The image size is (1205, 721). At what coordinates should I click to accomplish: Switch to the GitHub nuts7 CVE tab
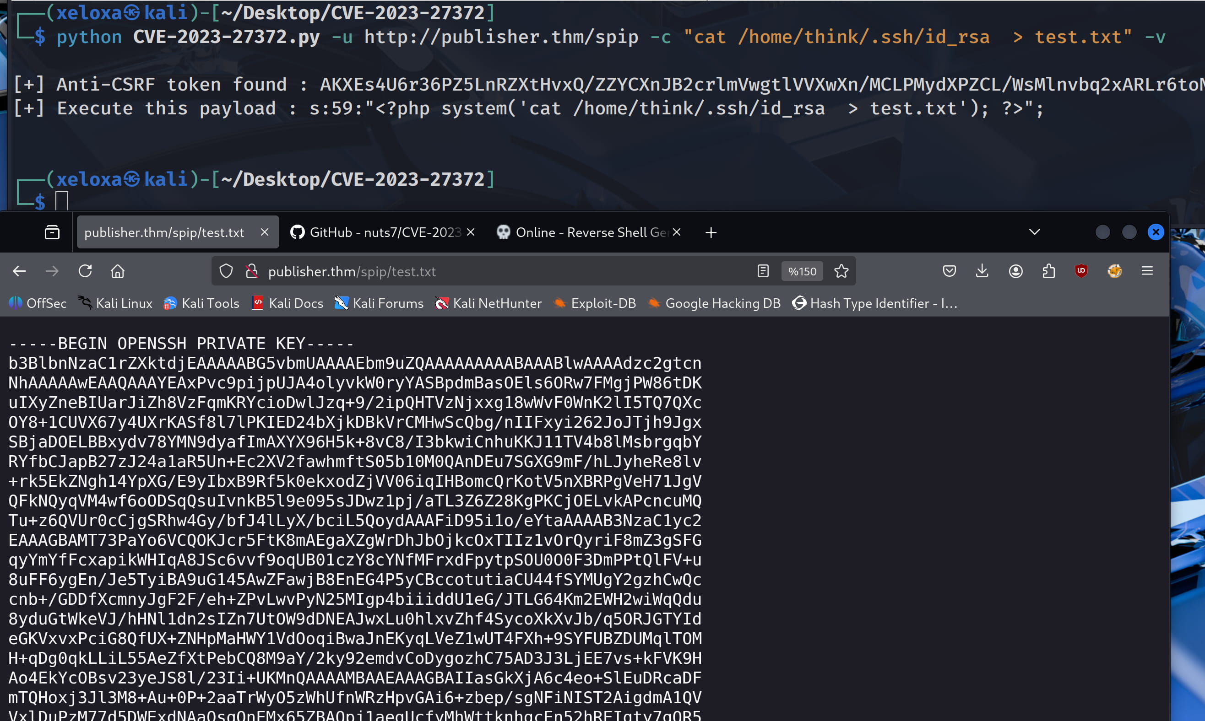379,232
